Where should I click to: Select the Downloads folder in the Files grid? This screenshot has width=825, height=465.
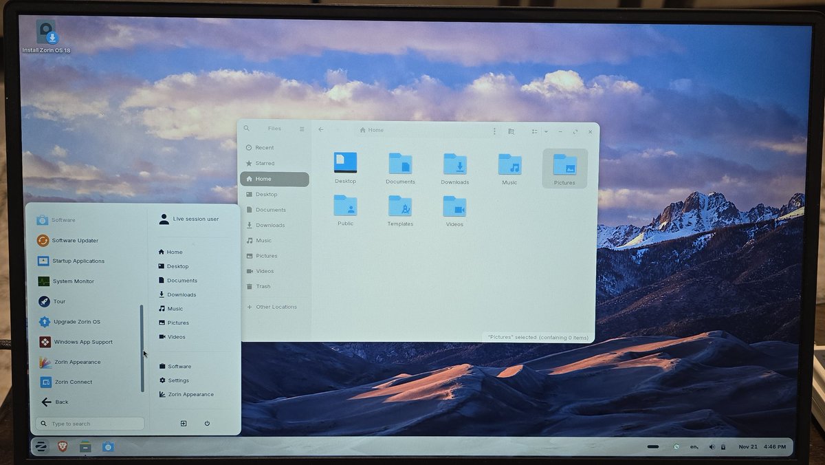pyautogui.click(x=455, y=169)
